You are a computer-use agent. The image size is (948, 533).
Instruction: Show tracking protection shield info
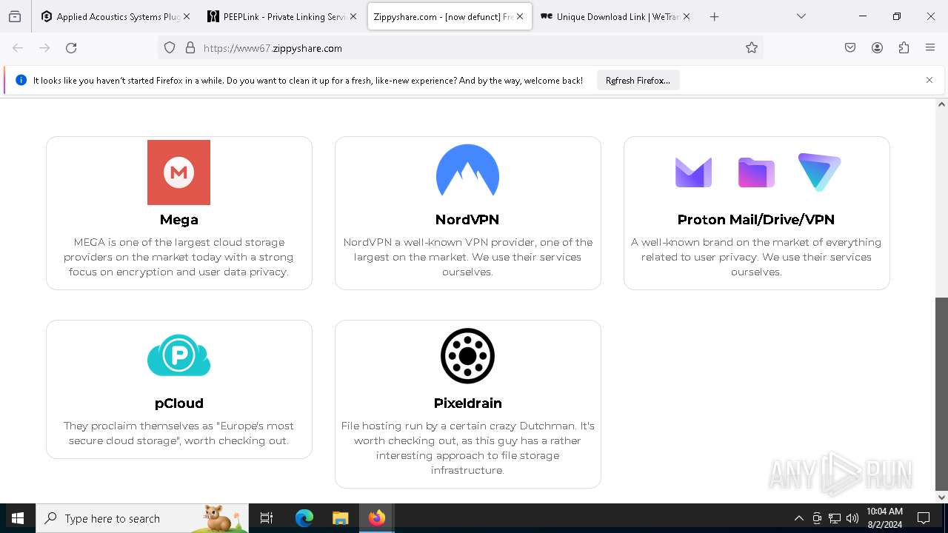(170, 48)
